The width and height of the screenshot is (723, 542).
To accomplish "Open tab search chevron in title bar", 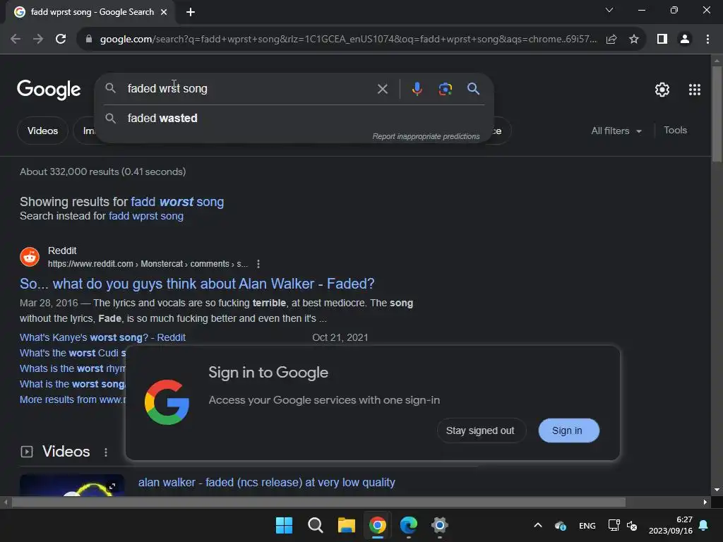I will [x=609, y=10].
